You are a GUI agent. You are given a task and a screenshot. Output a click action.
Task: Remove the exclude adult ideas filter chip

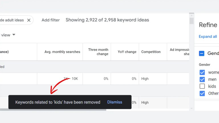click(x=29, y=20)
